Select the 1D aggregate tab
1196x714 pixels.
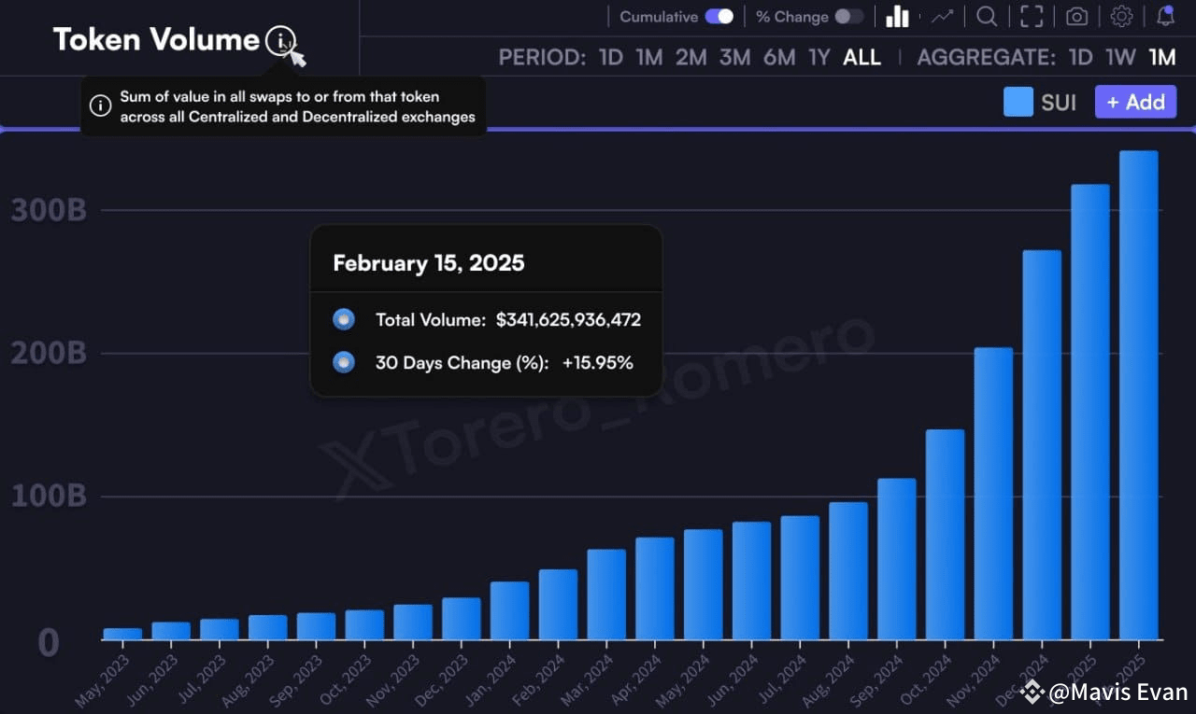click(1079, 57)
